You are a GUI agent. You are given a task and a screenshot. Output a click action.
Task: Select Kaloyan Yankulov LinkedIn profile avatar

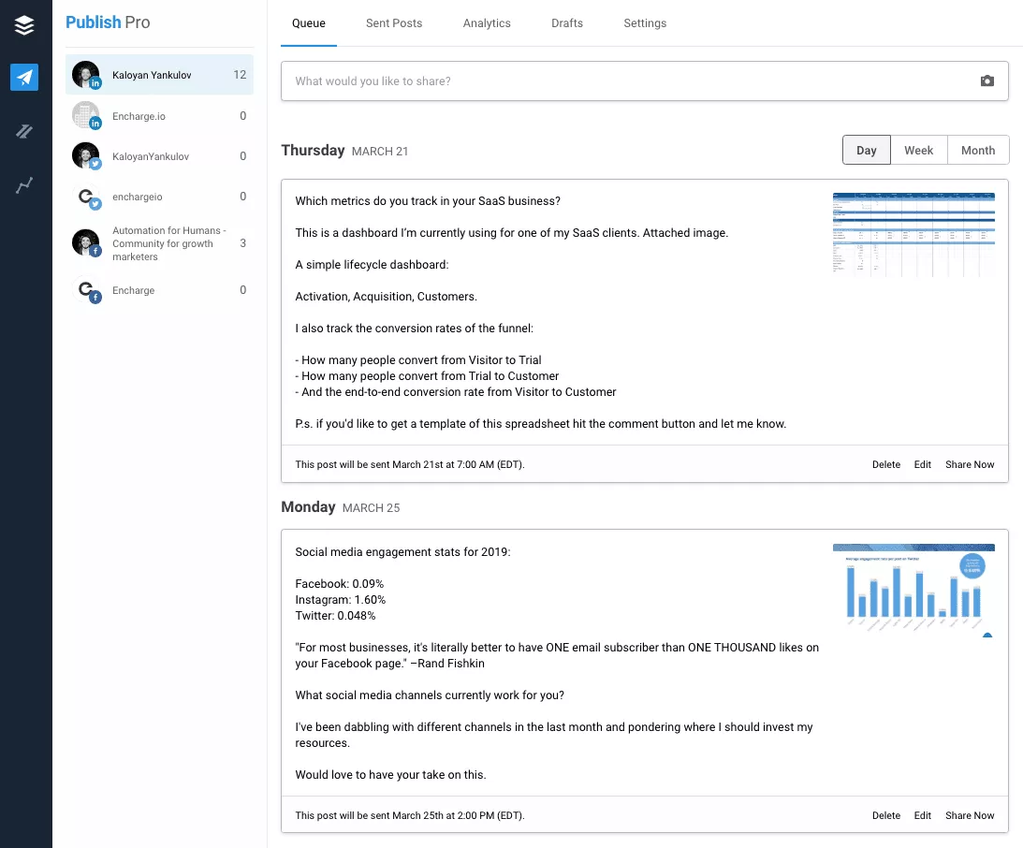click(x=86, y=75)
